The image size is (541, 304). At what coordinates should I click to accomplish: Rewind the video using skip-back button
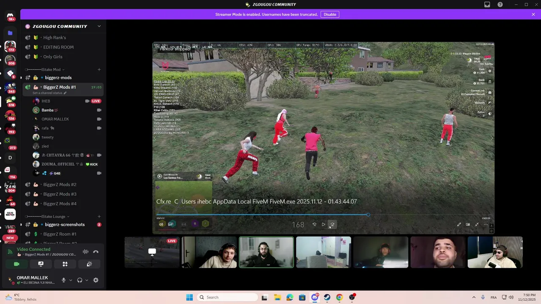(314, 225)
